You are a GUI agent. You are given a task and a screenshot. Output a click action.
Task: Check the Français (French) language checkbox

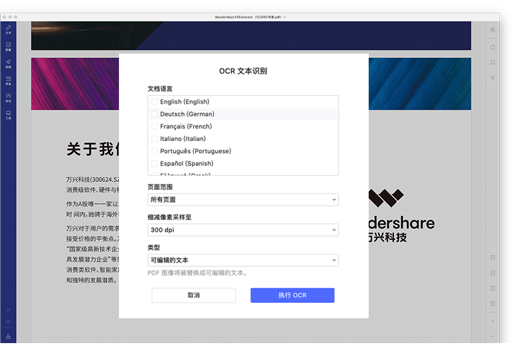[155, 127]
